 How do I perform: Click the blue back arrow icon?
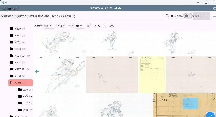pyautogui.click(x=37, y=71)
